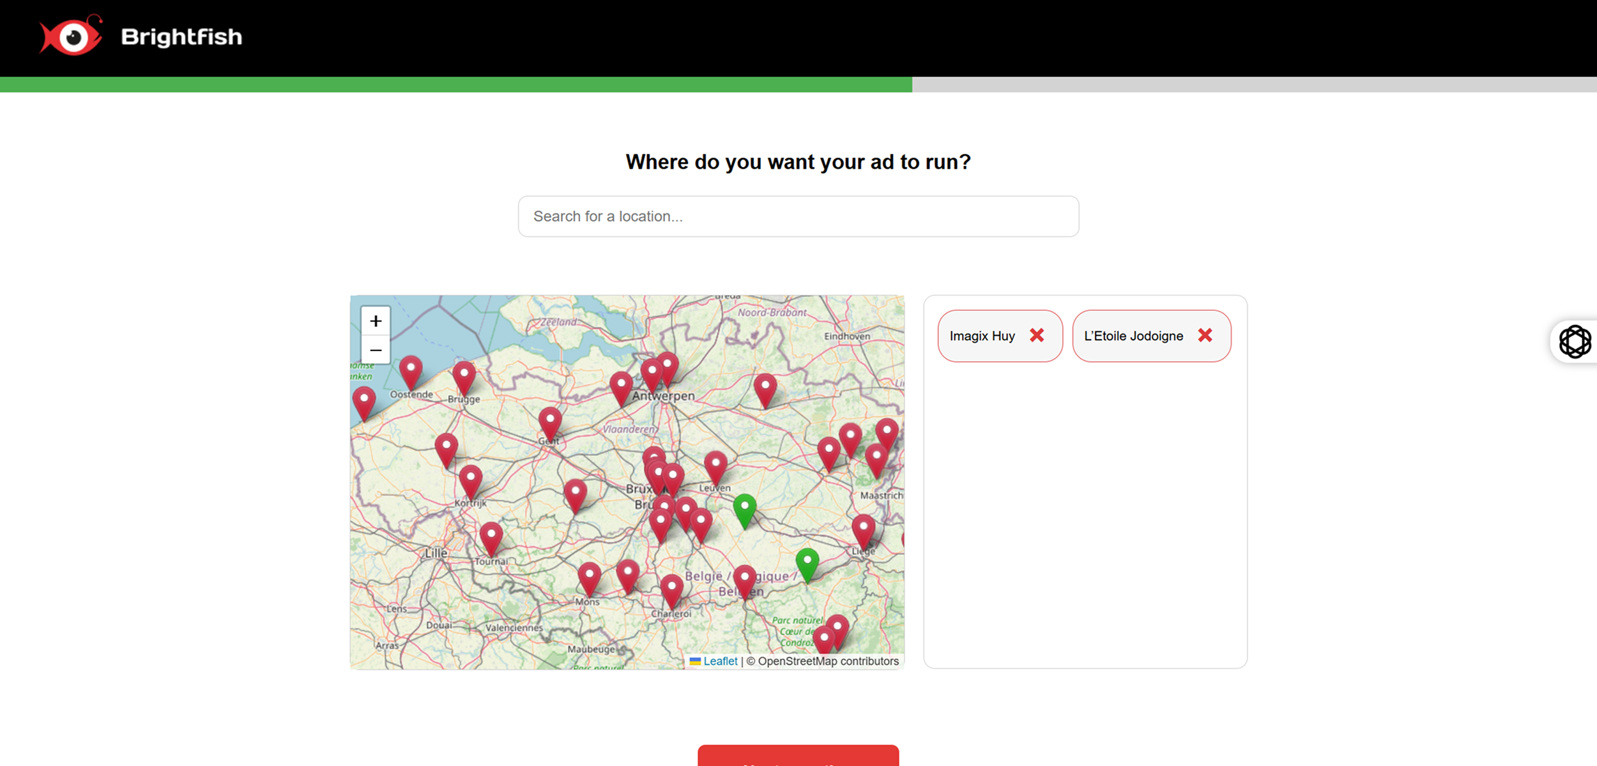
Task: Open the Leaflet attribution link
Action: [x=720, y=661]
